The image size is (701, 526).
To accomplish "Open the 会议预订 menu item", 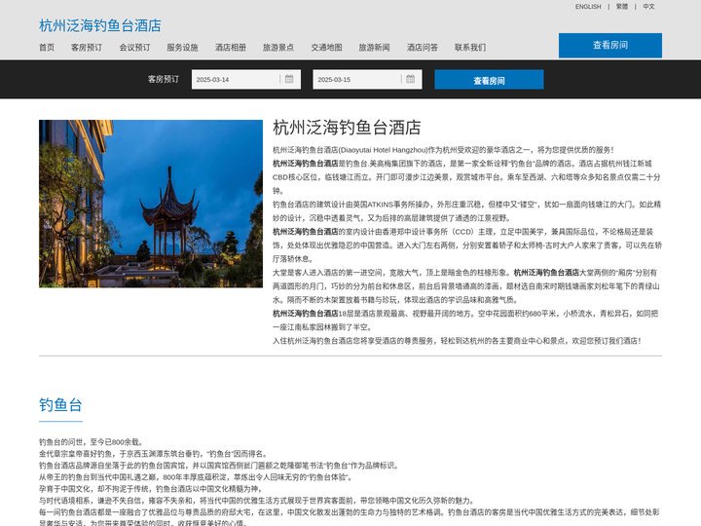I will tap(134, 48).
